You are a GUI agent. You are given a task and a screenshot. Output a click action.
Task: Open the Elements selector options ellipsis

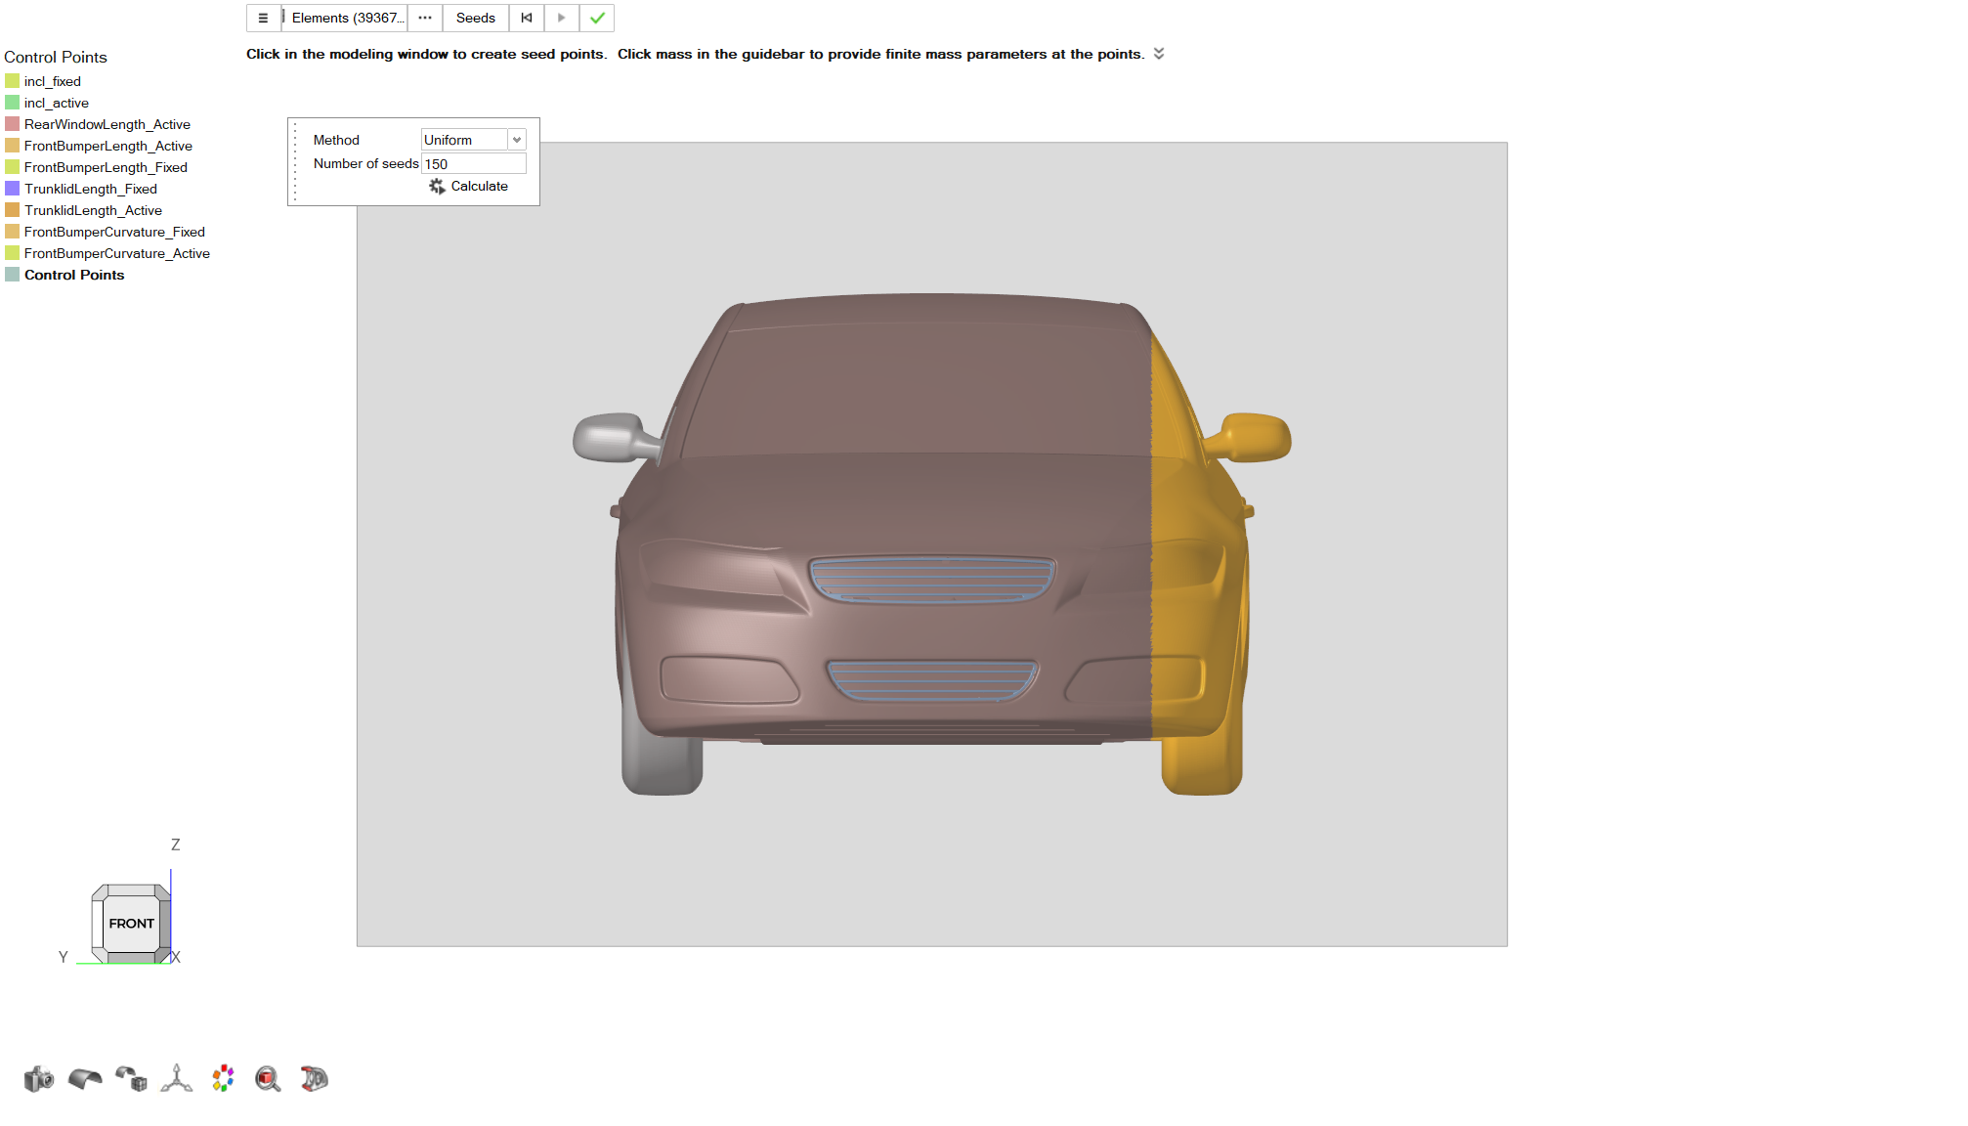click(425, 19)
